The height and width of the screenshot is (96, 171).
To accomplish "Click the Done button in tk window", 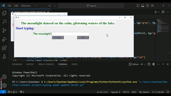I will click(x=83, y=37).
